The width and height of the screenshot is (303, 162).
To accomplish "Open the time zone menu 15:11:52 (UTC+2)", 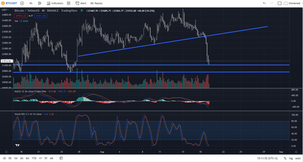I will [x=267, y=158].
